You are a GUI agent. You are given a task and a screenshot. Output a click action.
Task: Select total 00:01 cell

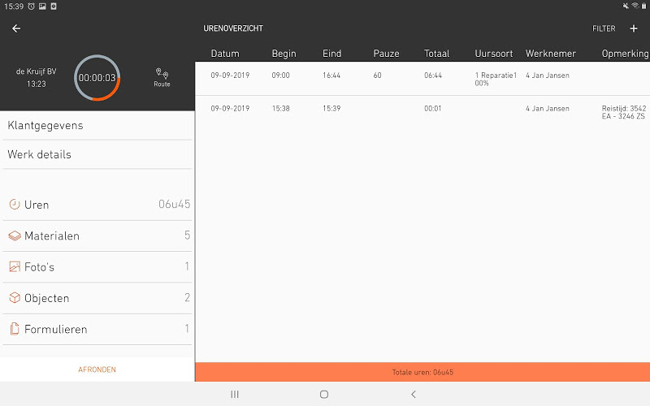click(x=433, y=109)
